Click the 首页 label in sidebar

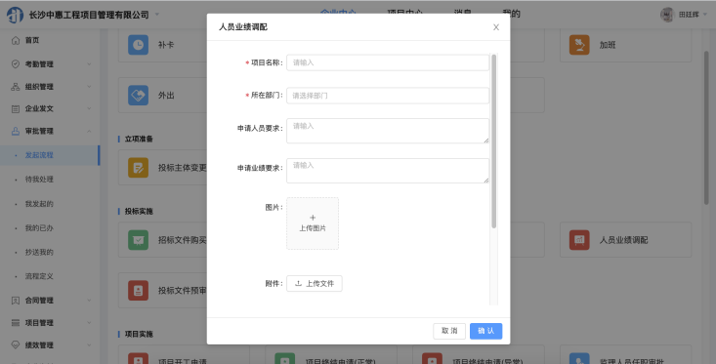click(x=32, y=40)
